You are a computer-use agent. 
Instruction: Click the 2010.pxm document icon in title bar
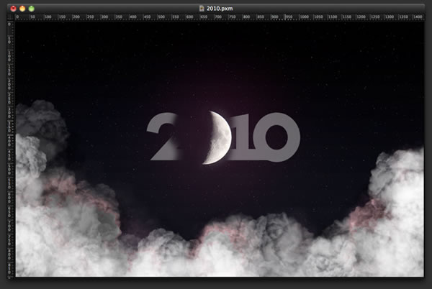[x=202, y=9]
